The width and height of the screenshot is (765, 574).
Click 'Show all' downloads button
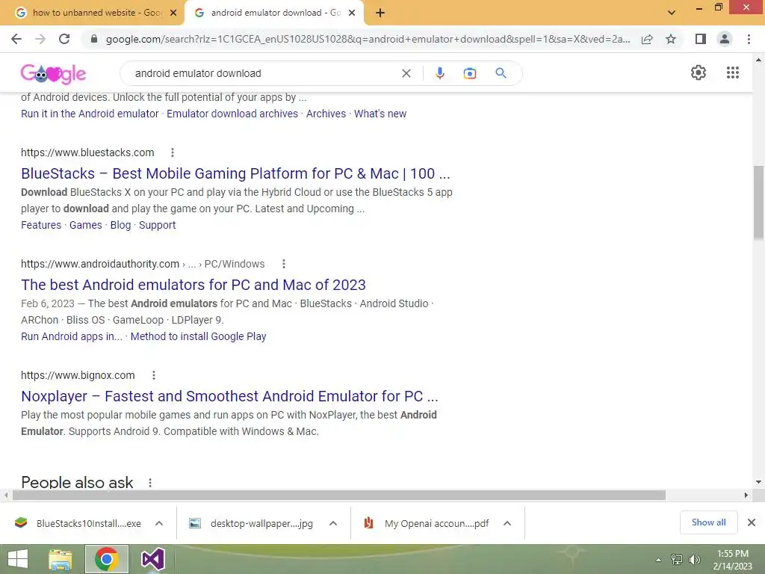pos(708,522)
